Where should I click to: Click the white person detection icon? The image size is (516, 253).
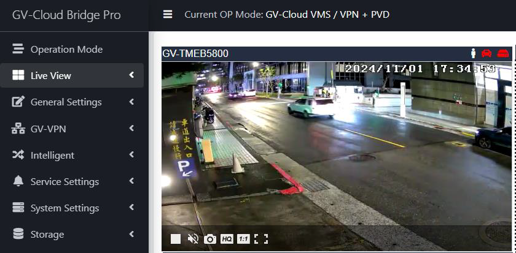pyautogui.click(x=474, y=53)
